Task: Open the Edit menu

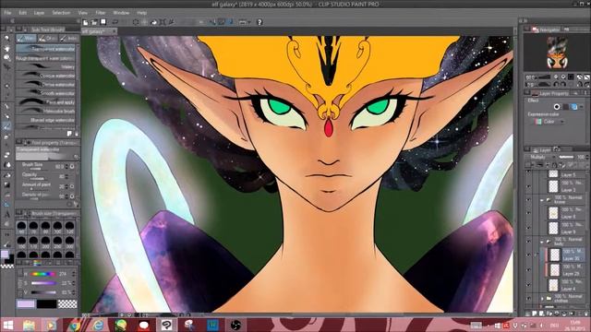Action: (x=22, y=13)
